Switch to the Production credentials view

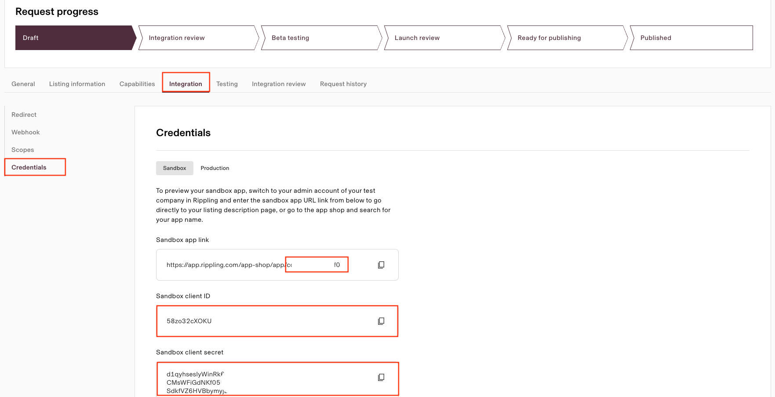[x=215, y=168]
